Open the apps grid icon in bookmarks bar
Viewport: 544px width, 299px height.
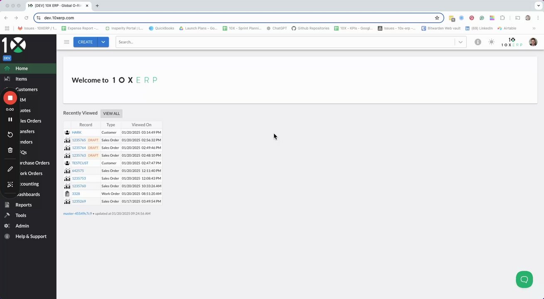click(7, 28)
